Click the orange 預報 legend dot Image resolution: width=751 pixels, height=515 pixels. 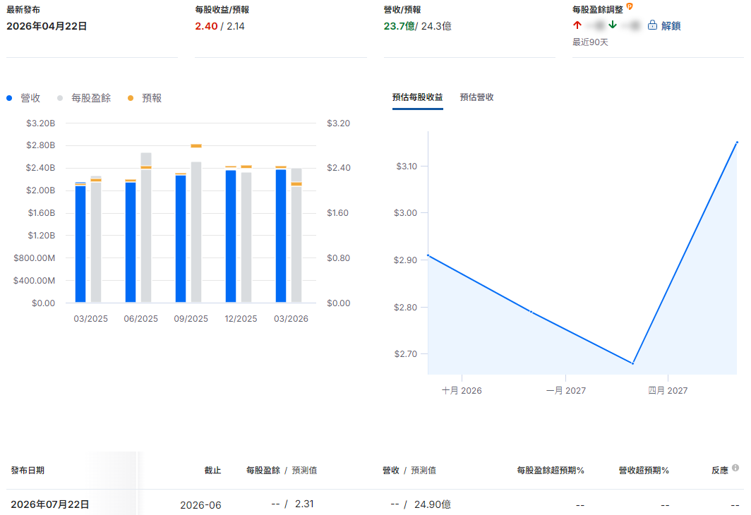[131, 98]
